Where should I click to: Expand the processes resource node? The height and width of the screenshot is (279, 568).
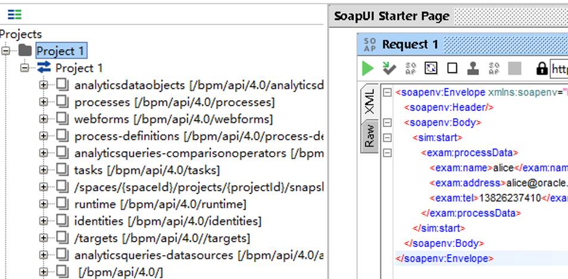click(x=43, y=102)
